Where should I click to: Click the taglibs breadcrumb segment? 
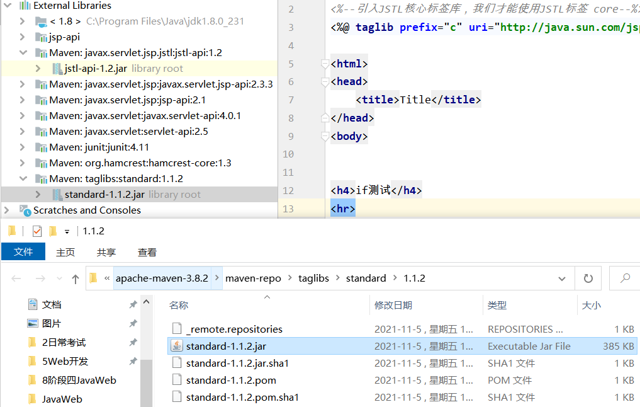313,277
